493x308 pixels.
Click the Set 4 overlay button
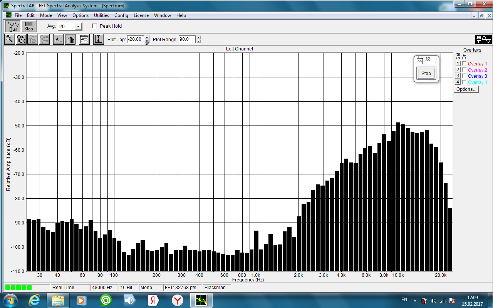pyautogui.click(x=458, y=82)
